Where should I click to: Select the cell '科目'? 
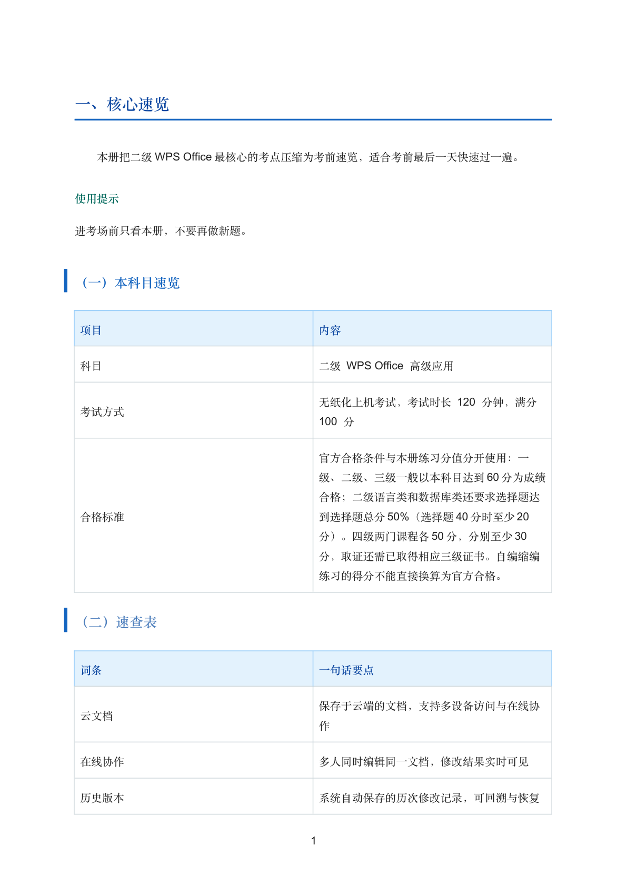coord(194,365)
